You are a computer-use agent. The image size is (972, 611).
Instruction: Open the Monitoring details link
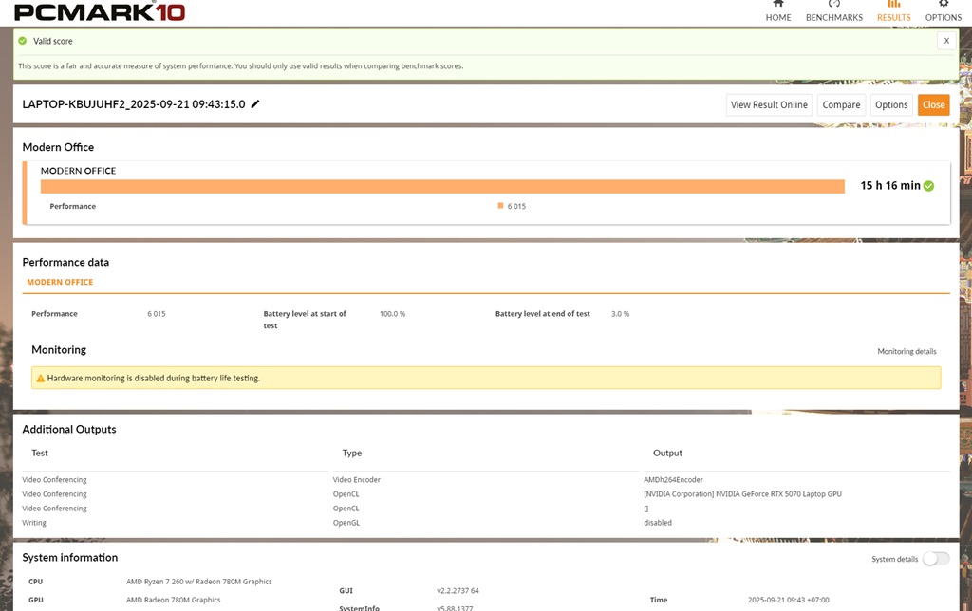pyautogui.click(x=907, y=351)
